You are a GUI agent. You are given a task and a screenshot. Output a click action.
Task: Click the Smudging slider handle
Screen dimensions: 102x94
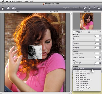[x=73, y=50]
